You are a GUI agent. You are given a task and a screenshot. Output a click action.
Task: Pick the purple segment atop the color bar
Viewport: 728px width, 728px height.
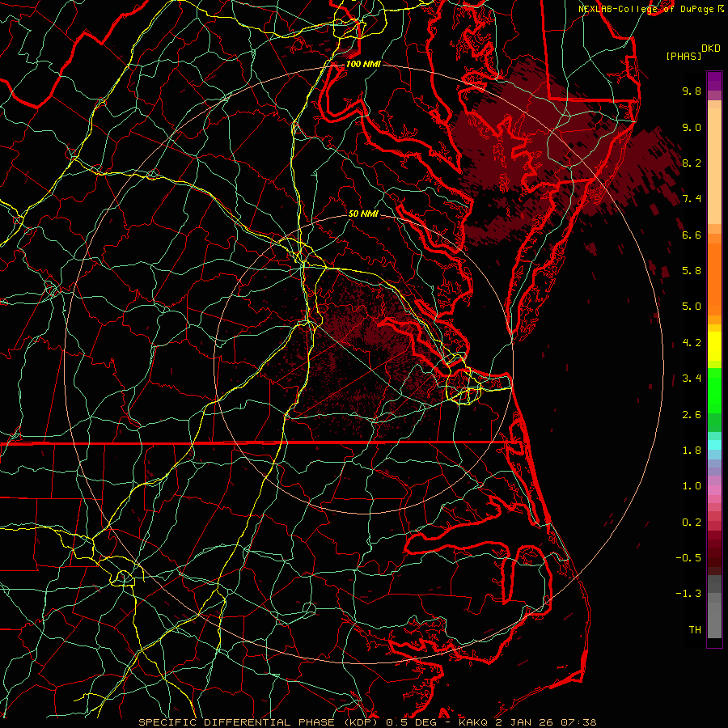pyautogui.click(x=714, y=81)
